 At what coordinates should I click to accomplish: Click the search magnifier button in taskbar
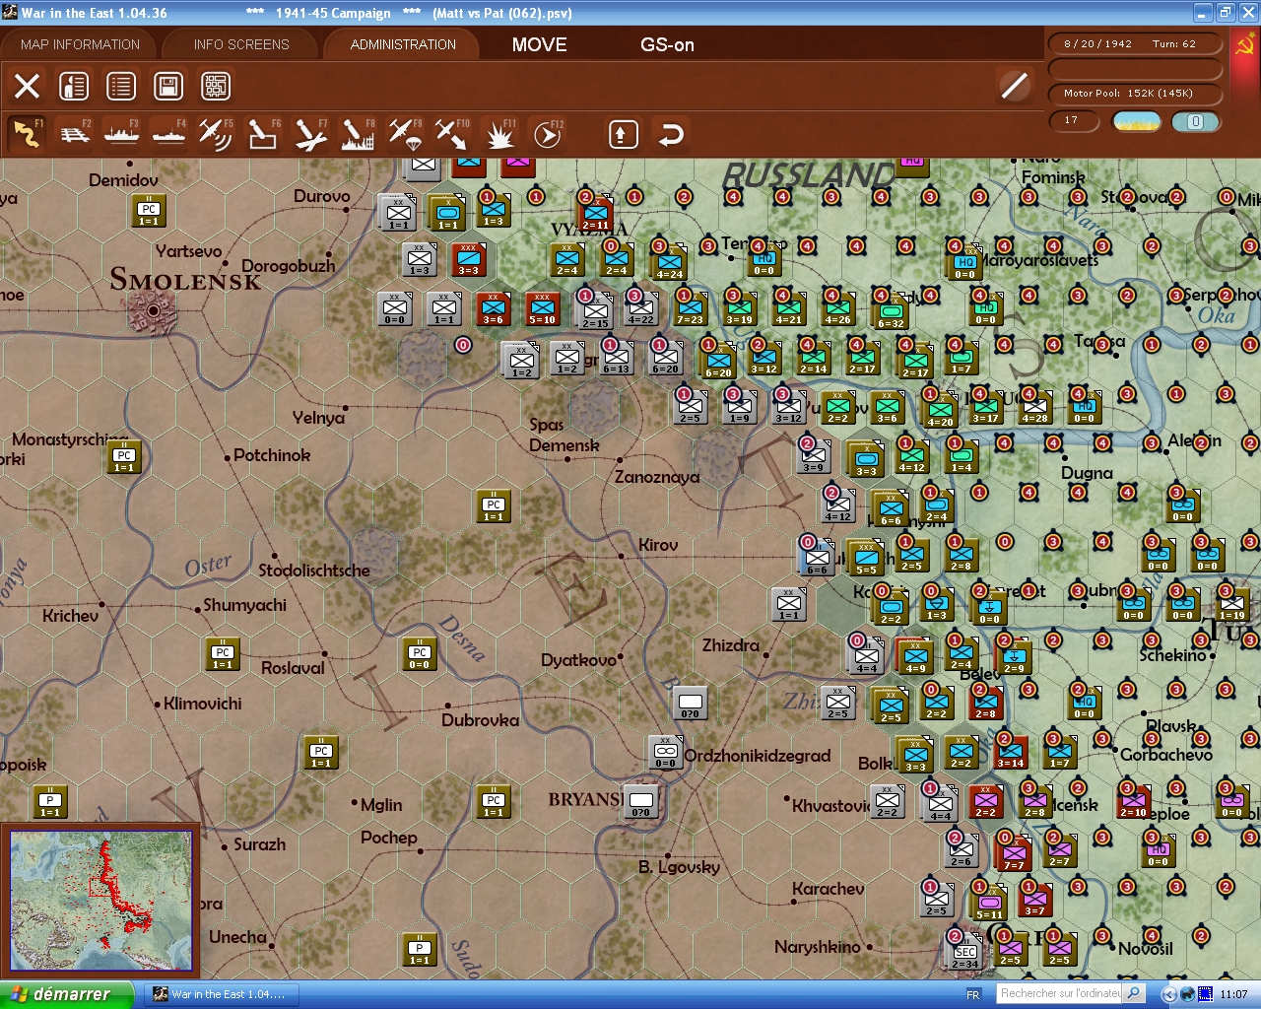click(1134, 993)
